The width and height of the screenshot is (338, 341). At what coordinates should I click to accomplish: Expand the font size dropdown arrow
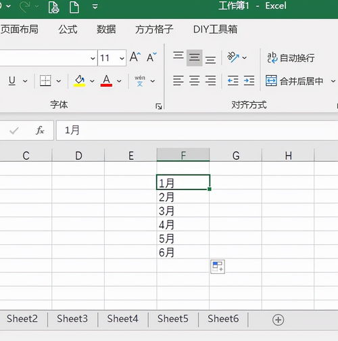click(122, 58)
